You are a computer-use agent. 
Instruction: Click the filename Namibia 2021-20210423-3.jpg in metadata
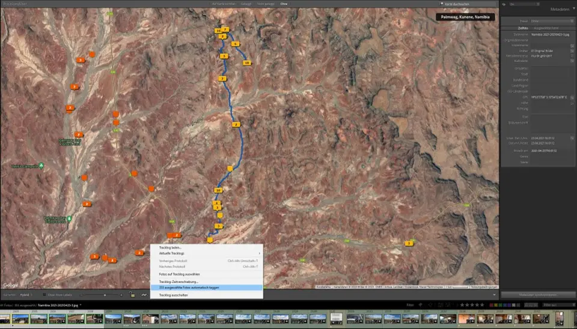pos(550,34)
